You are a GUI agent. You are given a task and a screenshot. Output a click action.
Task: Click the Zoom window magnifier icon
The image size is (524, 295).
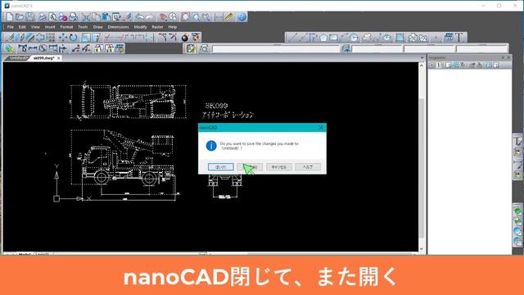click(186, 16)
